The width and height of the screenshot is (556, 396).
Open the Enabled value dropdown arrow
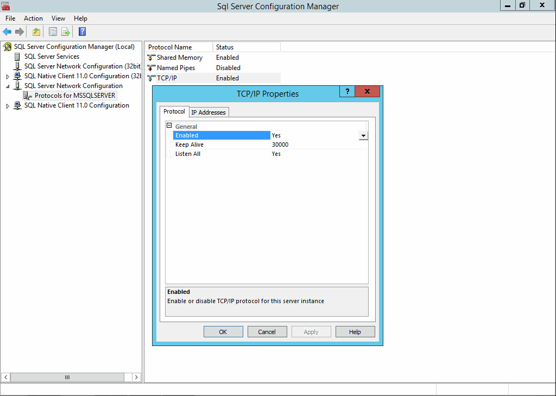pos(363,135)
